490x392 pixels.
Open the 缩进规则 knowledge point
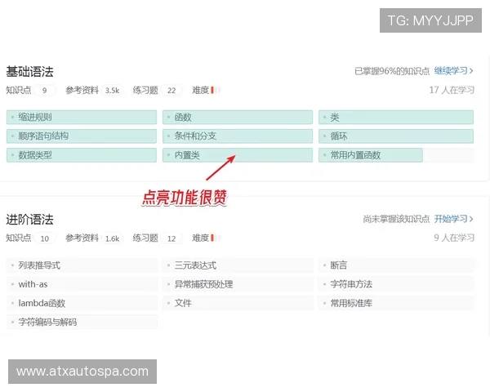(82, 118)
